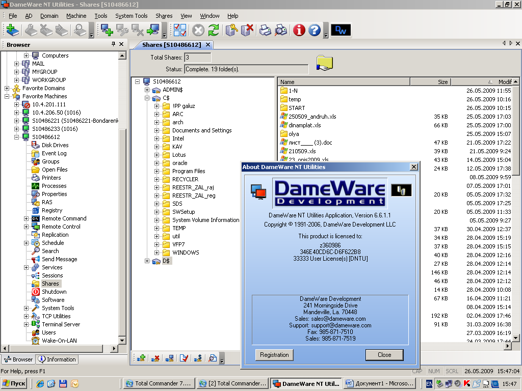Click the add machine icon with green plus
This screenshot has width=522, height=391.
point(107,31)
